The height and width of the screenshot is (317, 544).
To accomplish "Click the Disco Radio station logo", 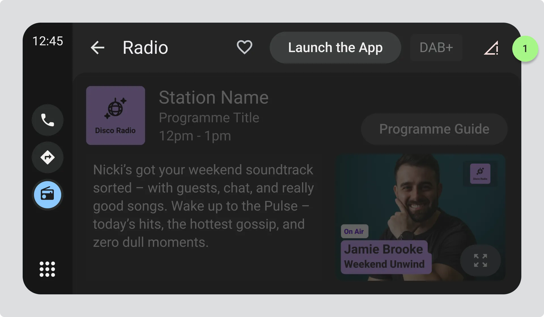I will pyautogui.click(x=115, y=115).
